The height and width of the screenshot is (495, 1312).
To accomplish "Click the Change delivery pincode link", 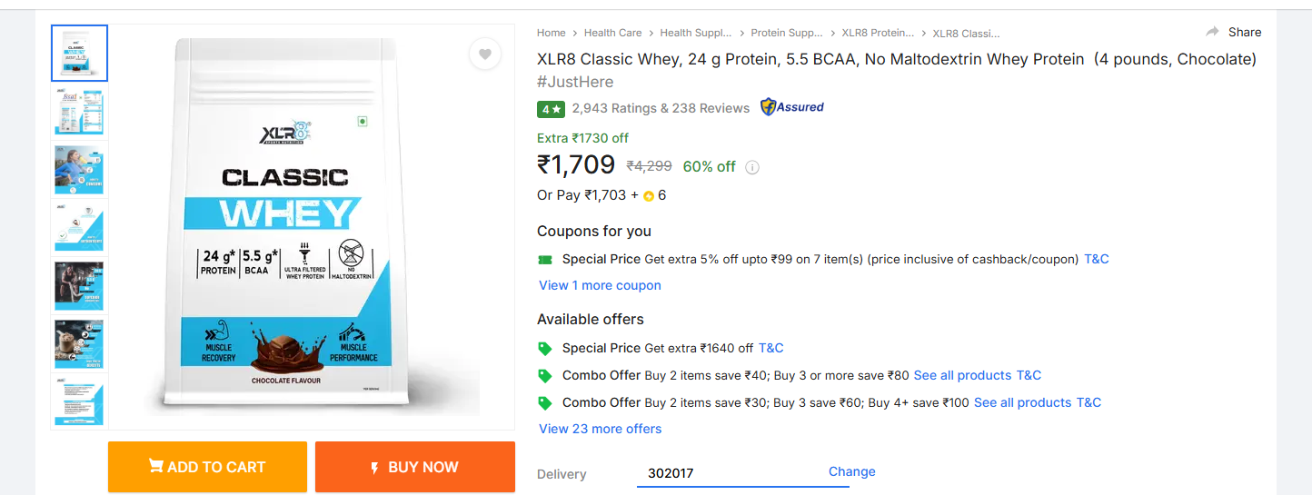I will point(851,471).
